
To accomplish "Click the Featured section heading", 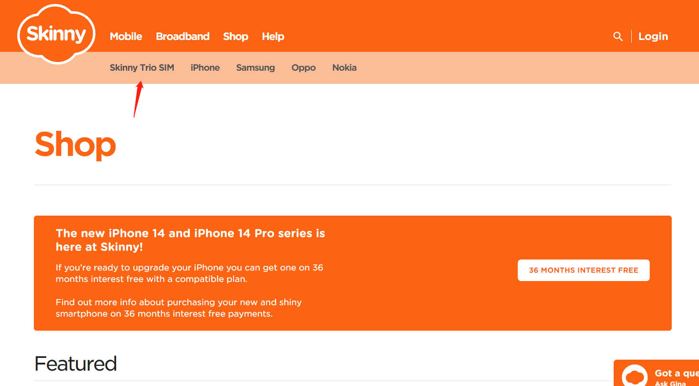I will [76, 364].
